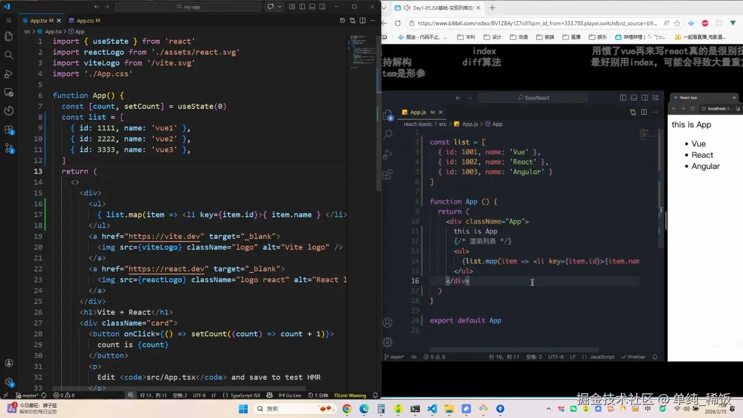
Task: Click the Split Editor icon above the code
Action: (x=363, y=20)
